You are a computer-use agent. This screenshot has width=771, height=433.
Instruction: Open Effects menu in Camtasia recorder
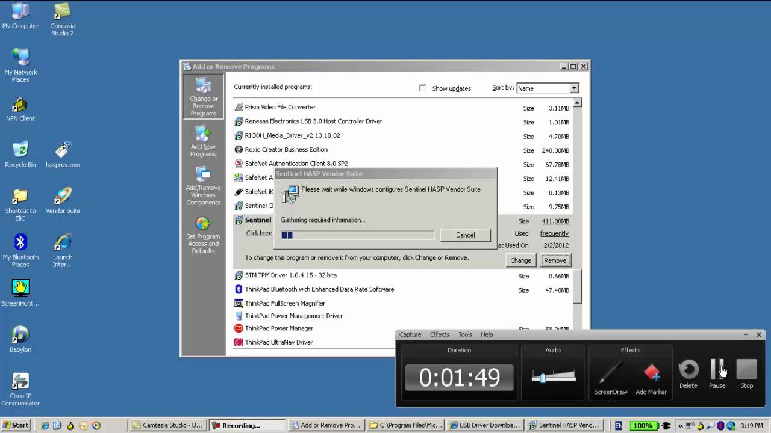coord(440,334)
